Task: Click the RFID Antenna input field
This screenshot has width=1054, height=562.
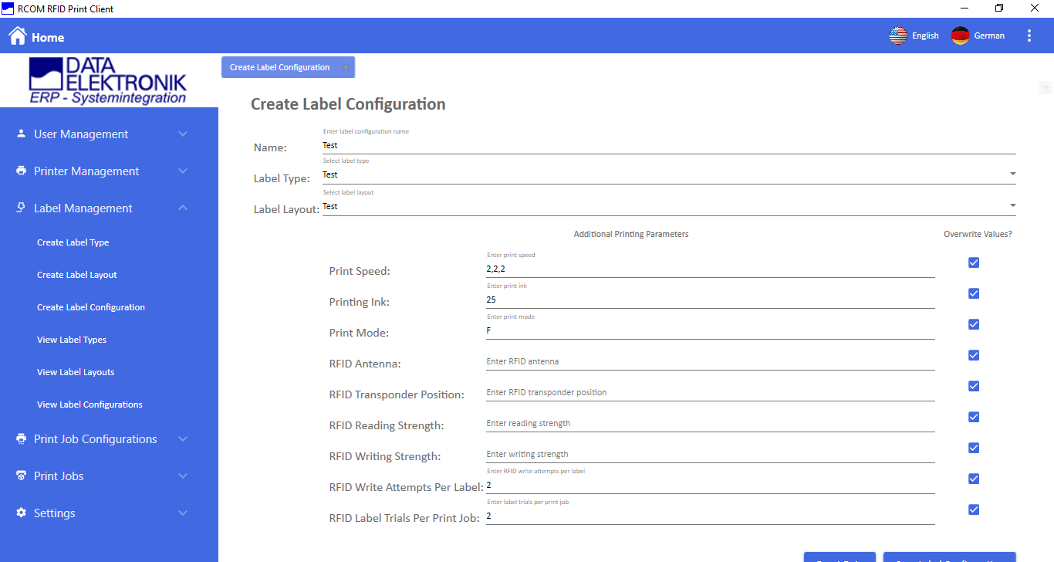Action: [711, 361]
